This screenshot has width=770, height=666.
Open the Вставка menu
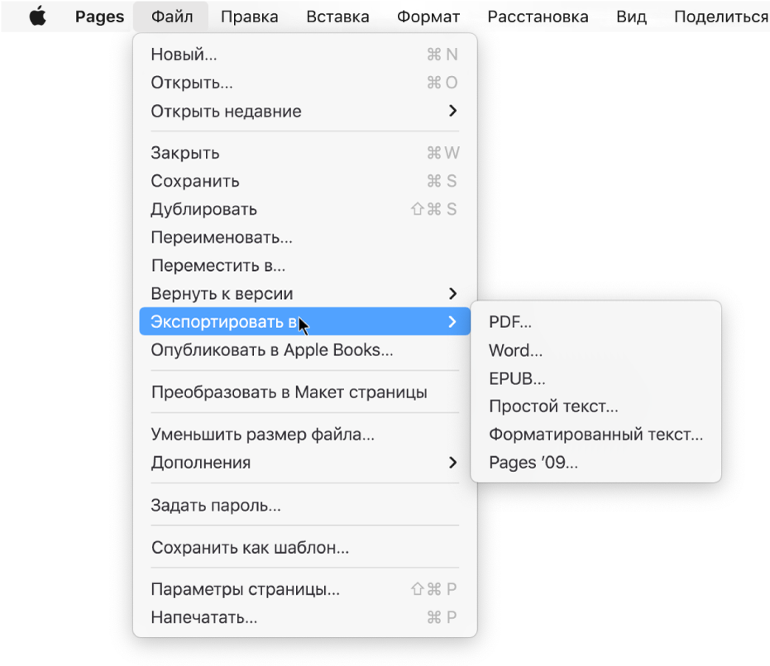coord(337,17)
